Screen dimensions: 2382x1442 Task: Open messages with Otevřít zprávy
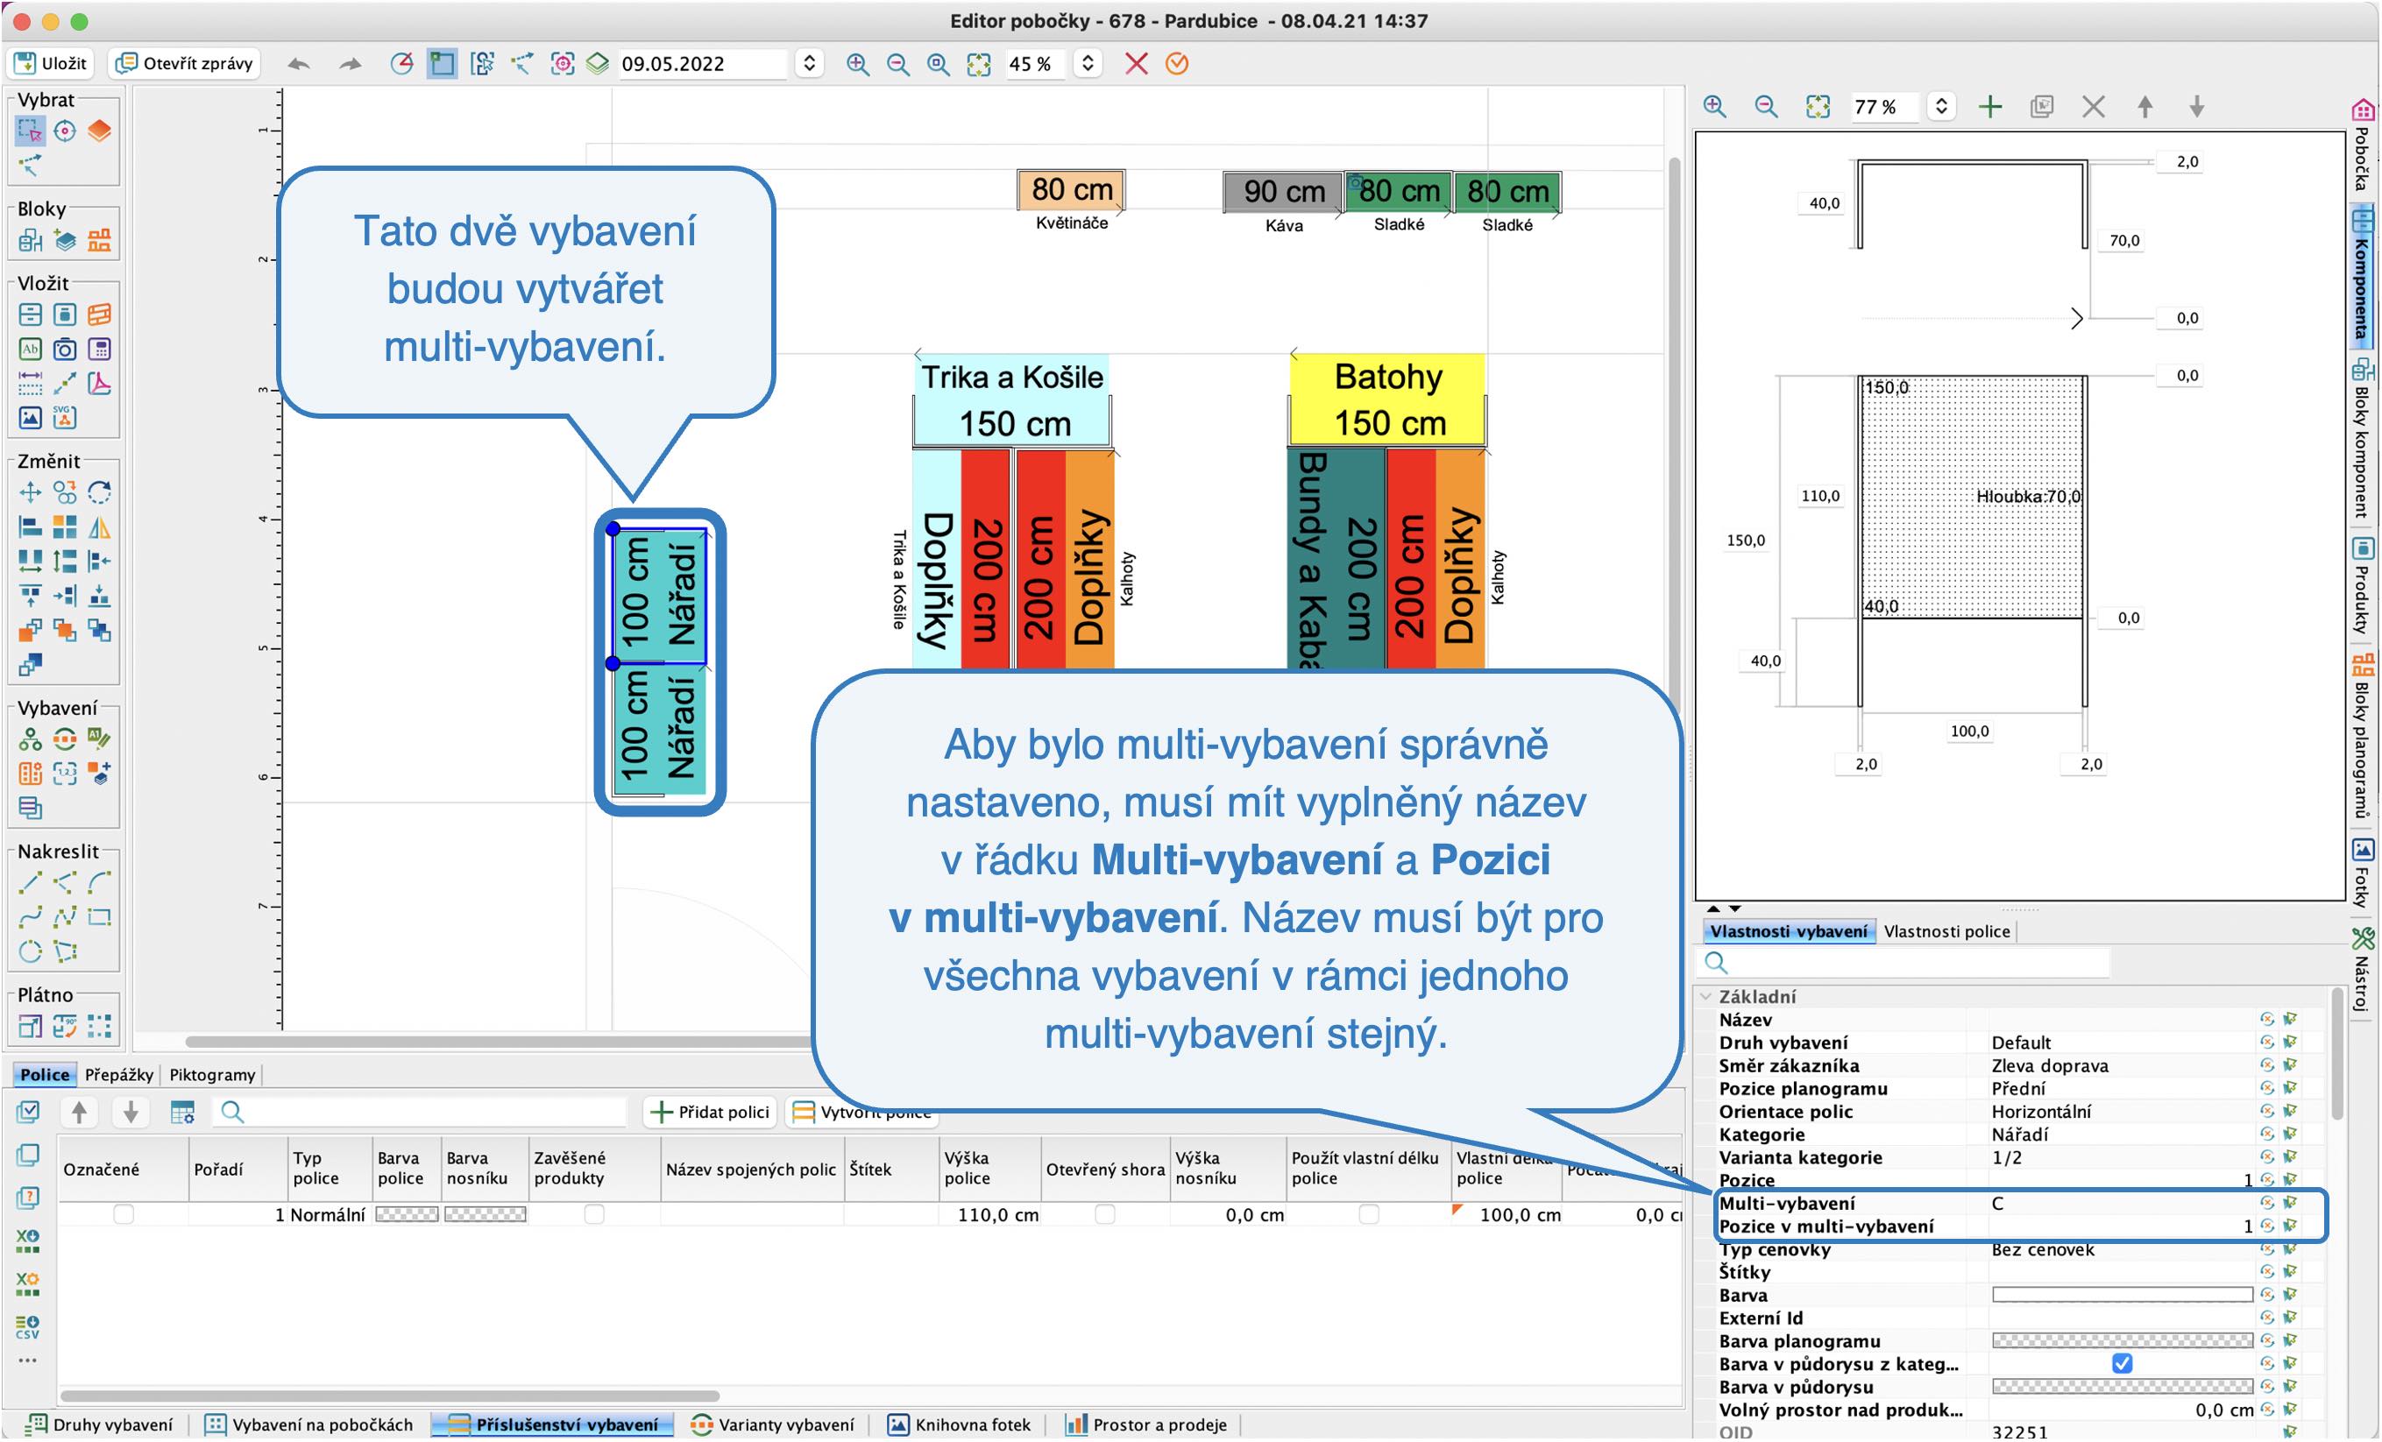click(x=184, y=64)
